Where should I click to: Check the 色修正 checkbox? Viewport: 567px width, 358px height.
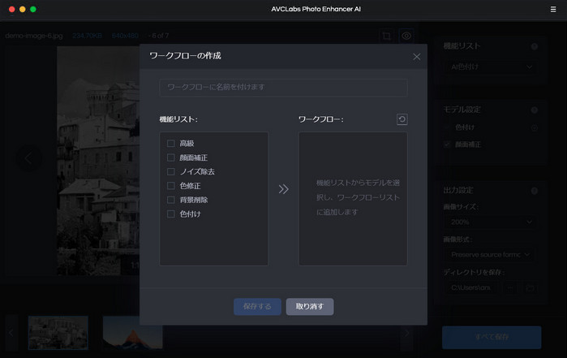click(170, 186)
